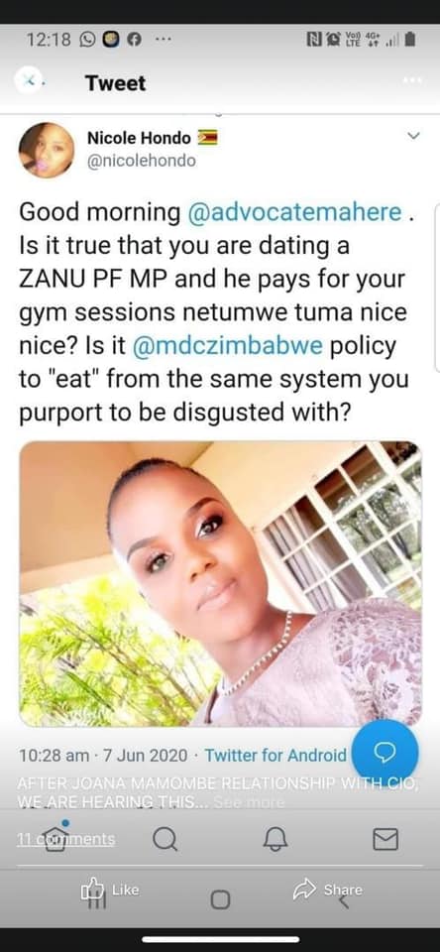Open the three-dot options menu
This screenshot has height=952, width=440.
tap(412, 80)
